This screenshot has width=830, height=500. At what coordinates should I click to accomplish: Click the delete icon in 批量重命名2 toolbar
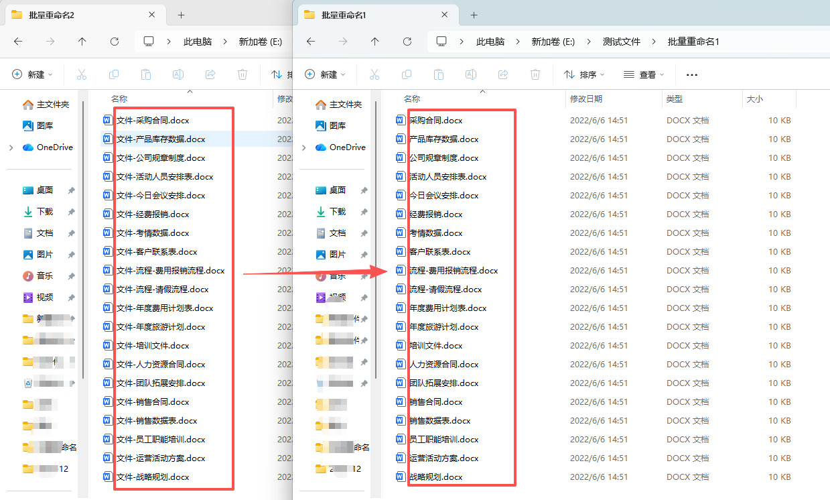tap(243, 74)
